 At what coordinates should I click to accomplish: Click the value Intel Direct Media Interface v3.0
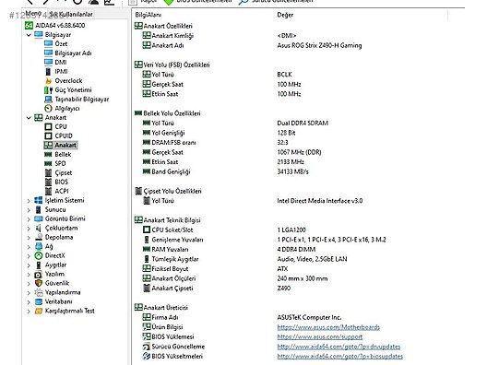[x=319, y=201]
